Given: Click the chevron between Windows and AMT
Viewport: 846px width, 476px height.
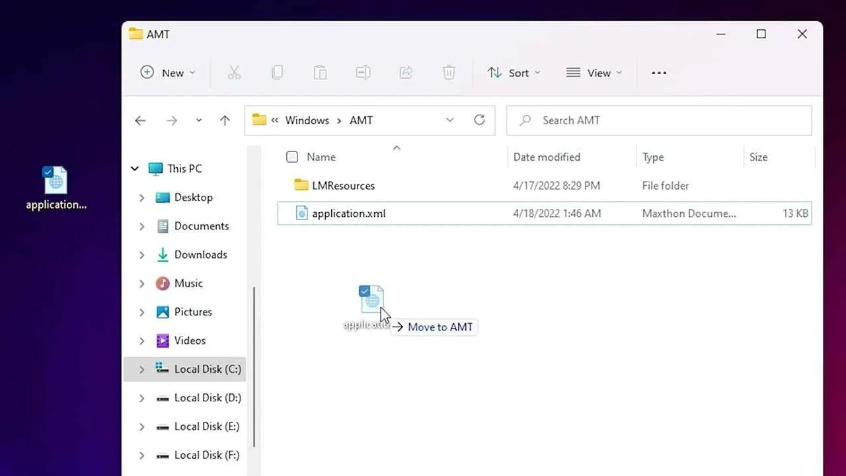Looking at the screenshot, I should click(339, 120).
